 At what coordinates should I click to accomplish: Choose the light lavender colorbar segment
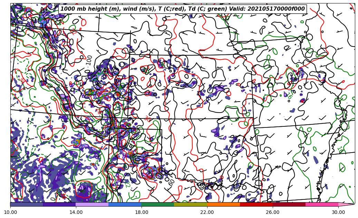(92, 204)
